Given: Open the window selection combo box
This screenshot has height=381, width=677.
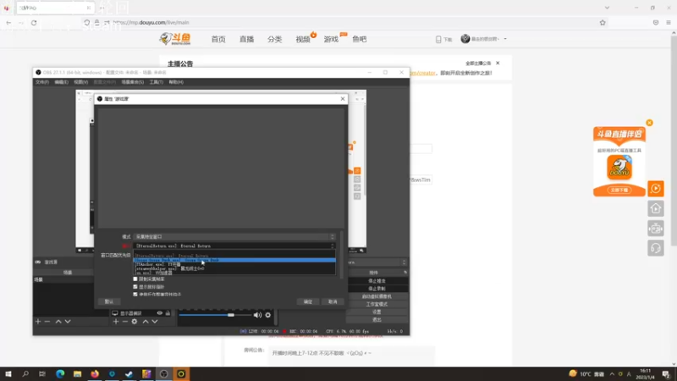Looking at the screenshot, I should tap(234, 246).
